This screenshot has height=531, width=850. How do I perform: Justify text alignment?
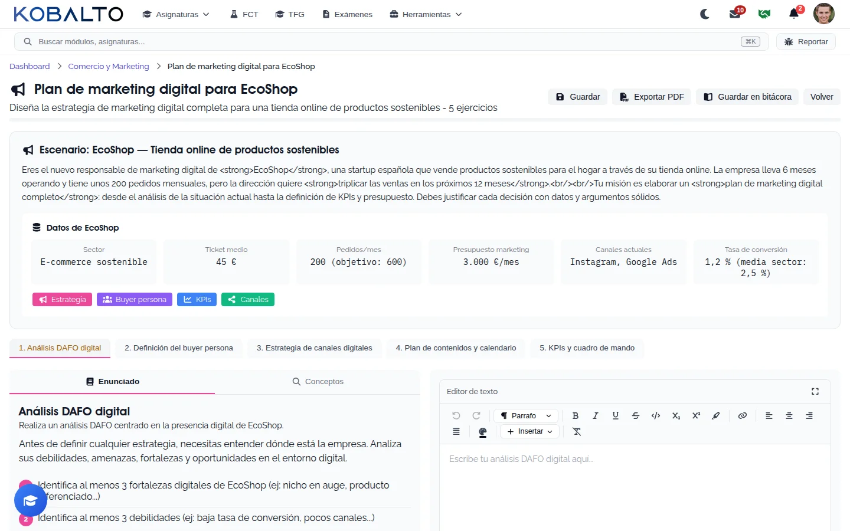[456, 431]
